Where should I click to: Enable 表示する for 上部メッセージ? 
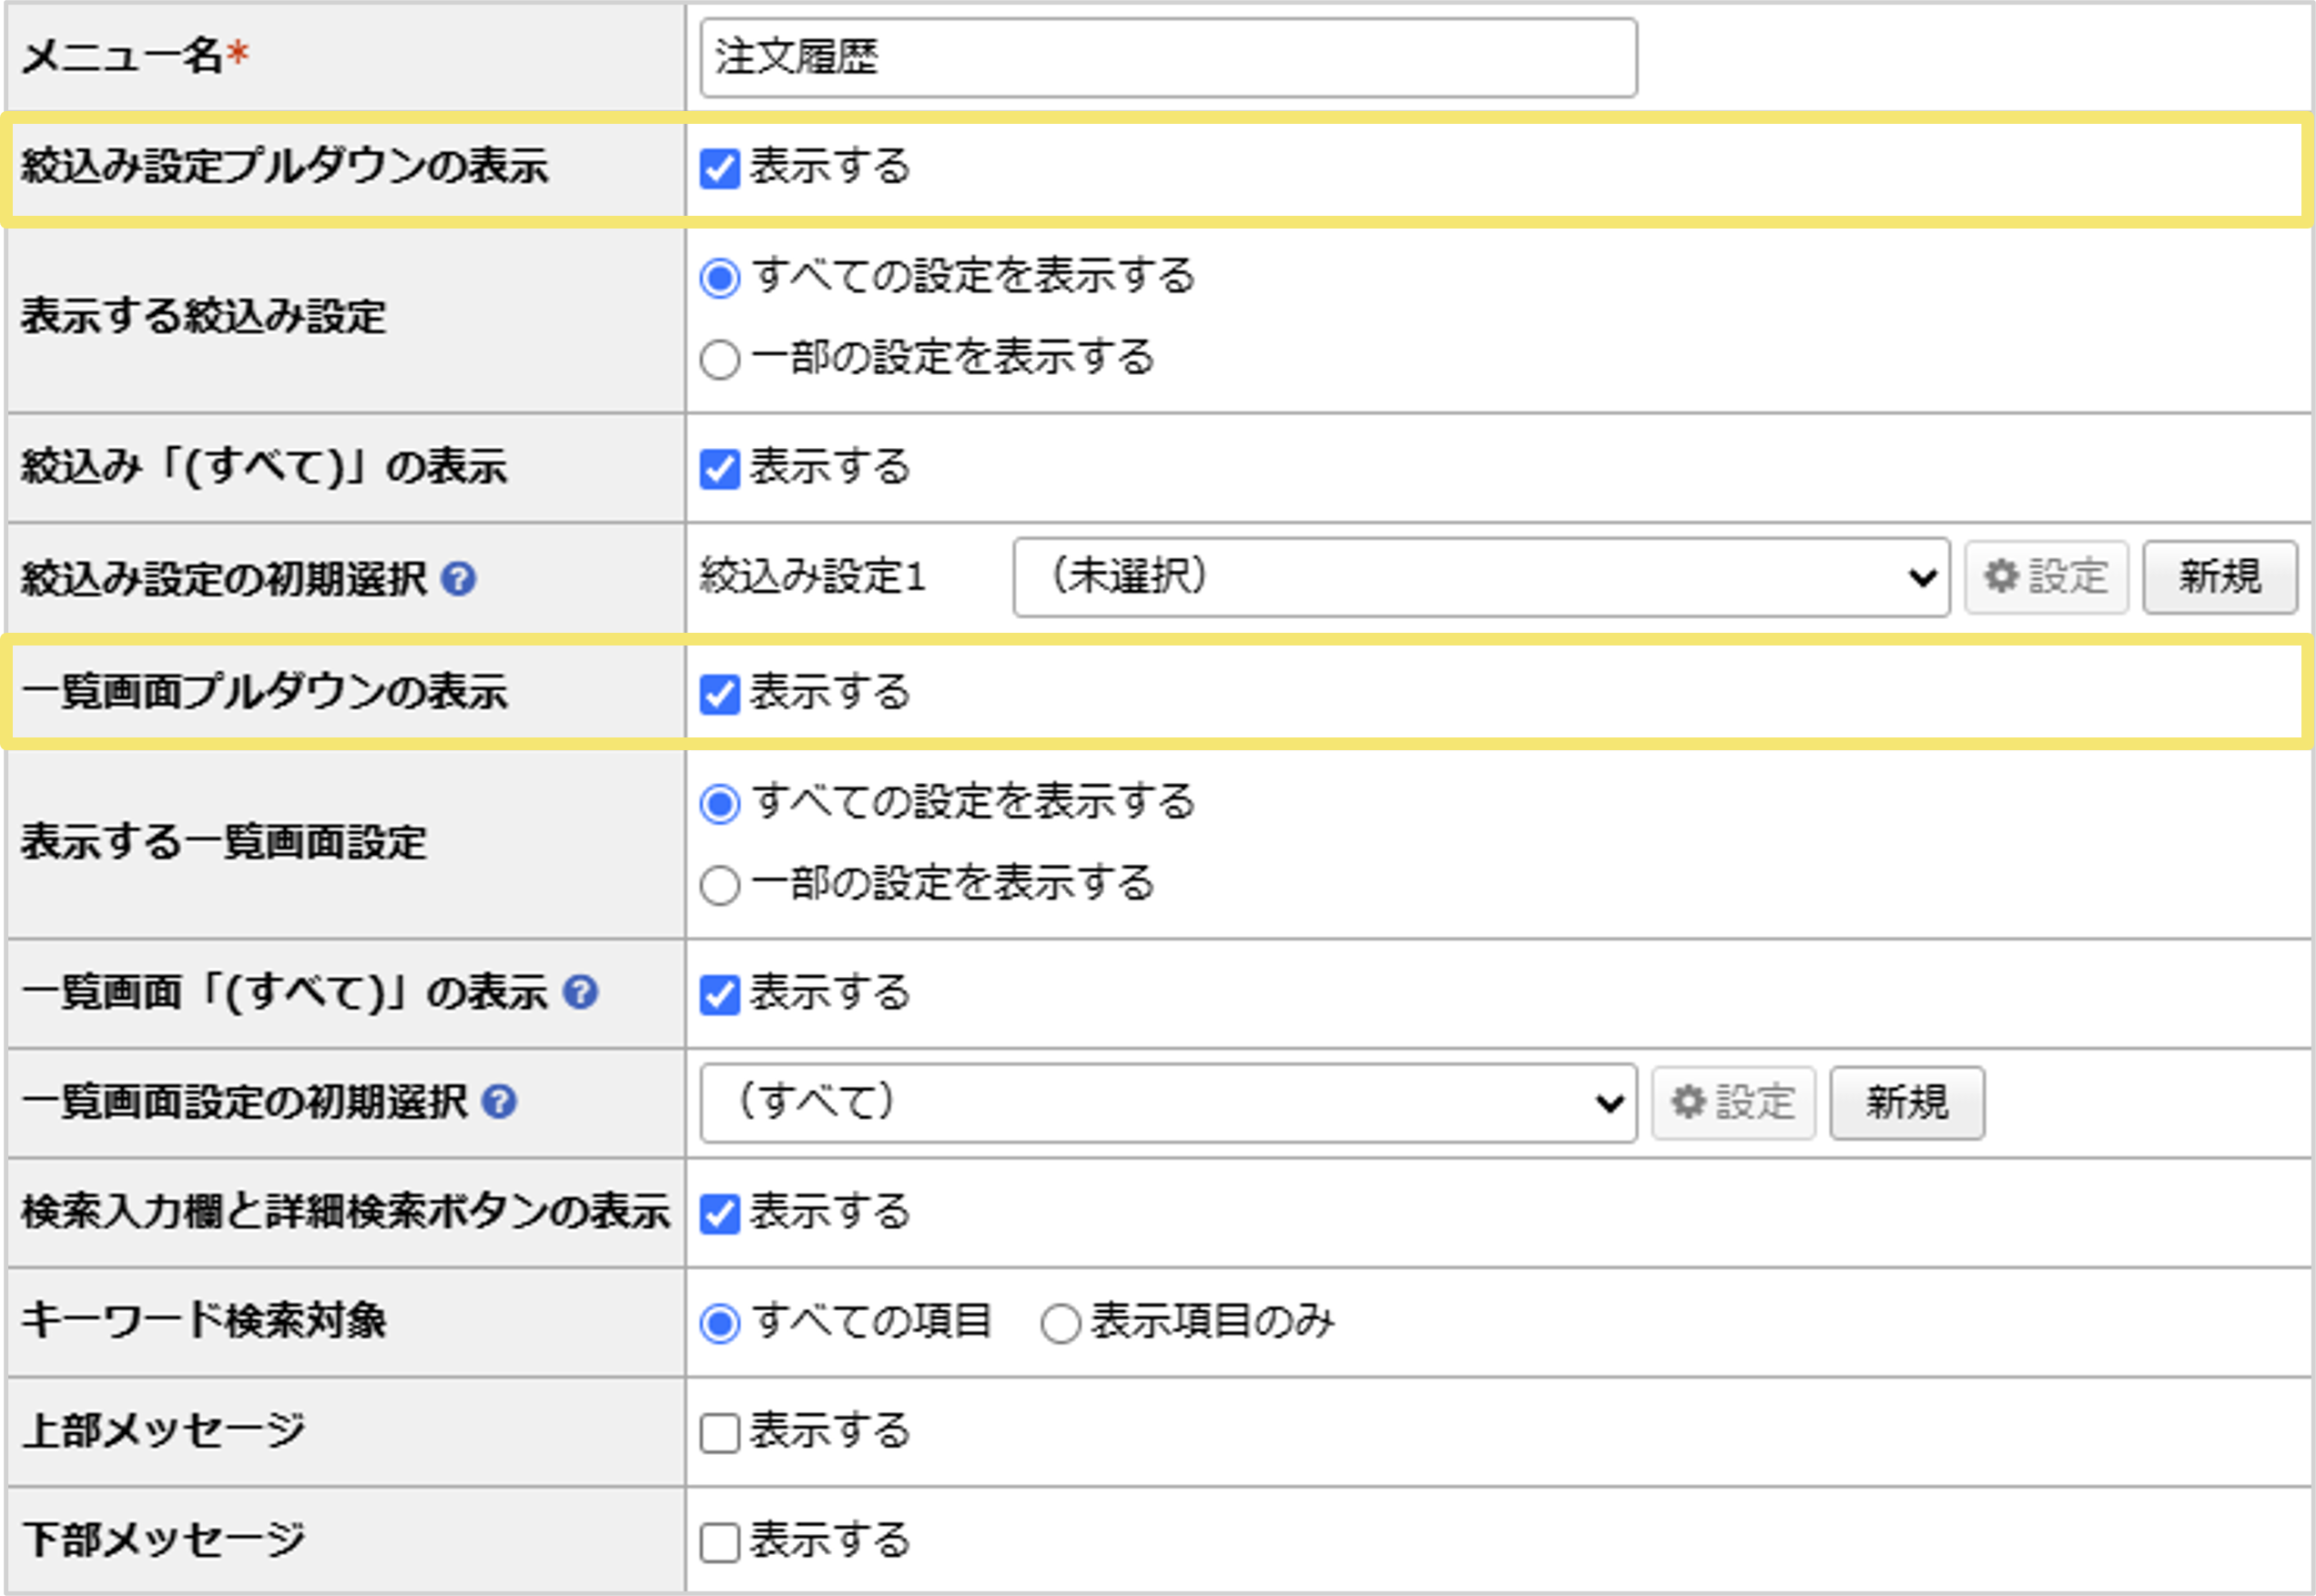[x=719, y=1432]
